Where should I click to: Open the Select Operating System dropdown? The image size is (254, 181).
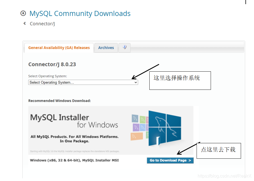(x=83, y=82)
